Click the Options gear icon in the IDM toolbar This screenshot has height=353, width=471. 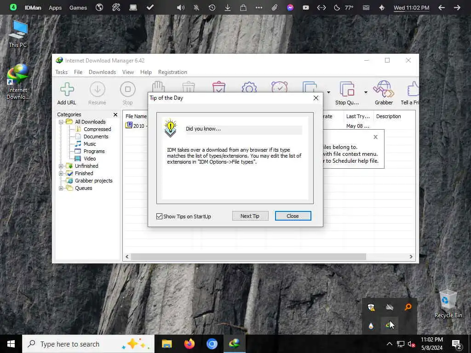249,86
